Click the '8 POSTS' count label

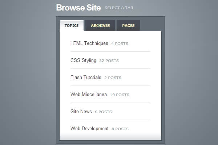pos(120,129)
